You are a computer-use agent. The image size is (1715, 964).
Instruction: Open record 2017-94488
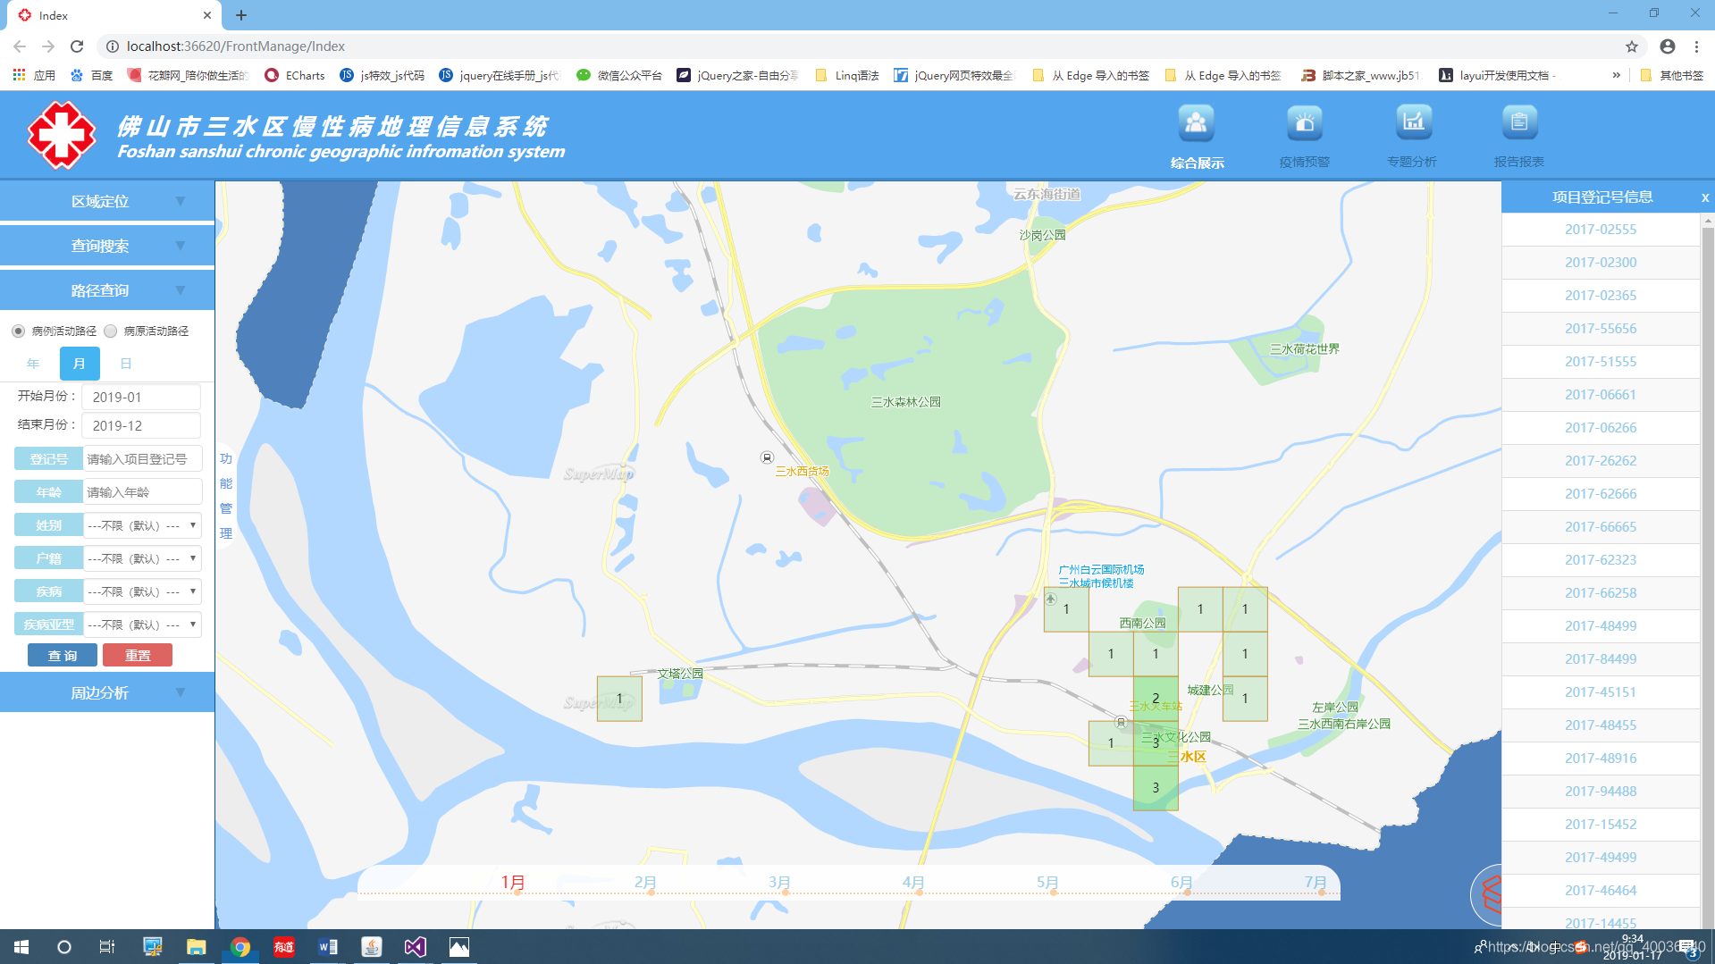1601,792
